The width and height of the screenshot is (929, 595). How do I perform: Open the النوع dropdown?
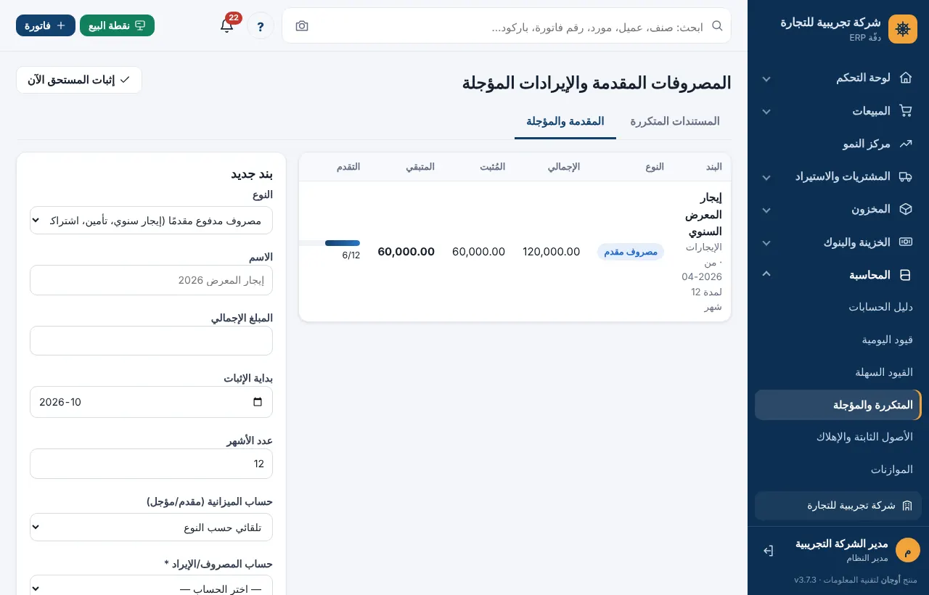pyautogui.click(x=151, y=221)
